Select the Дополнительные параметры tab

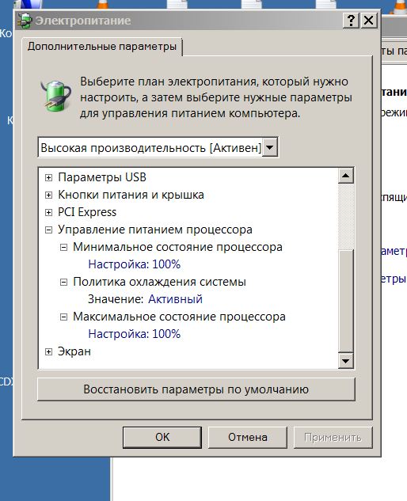(102, 47)
